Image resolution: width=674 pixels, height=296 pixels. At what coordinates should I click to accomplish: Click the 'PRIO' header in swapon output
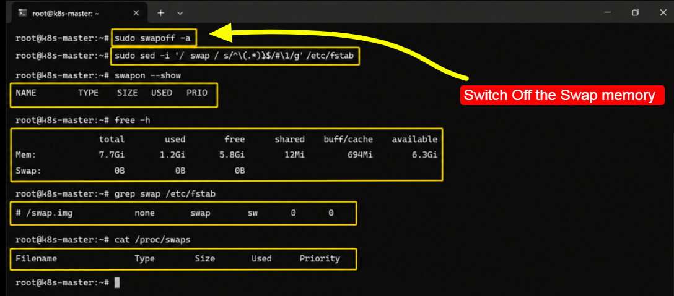coord(197,93)
